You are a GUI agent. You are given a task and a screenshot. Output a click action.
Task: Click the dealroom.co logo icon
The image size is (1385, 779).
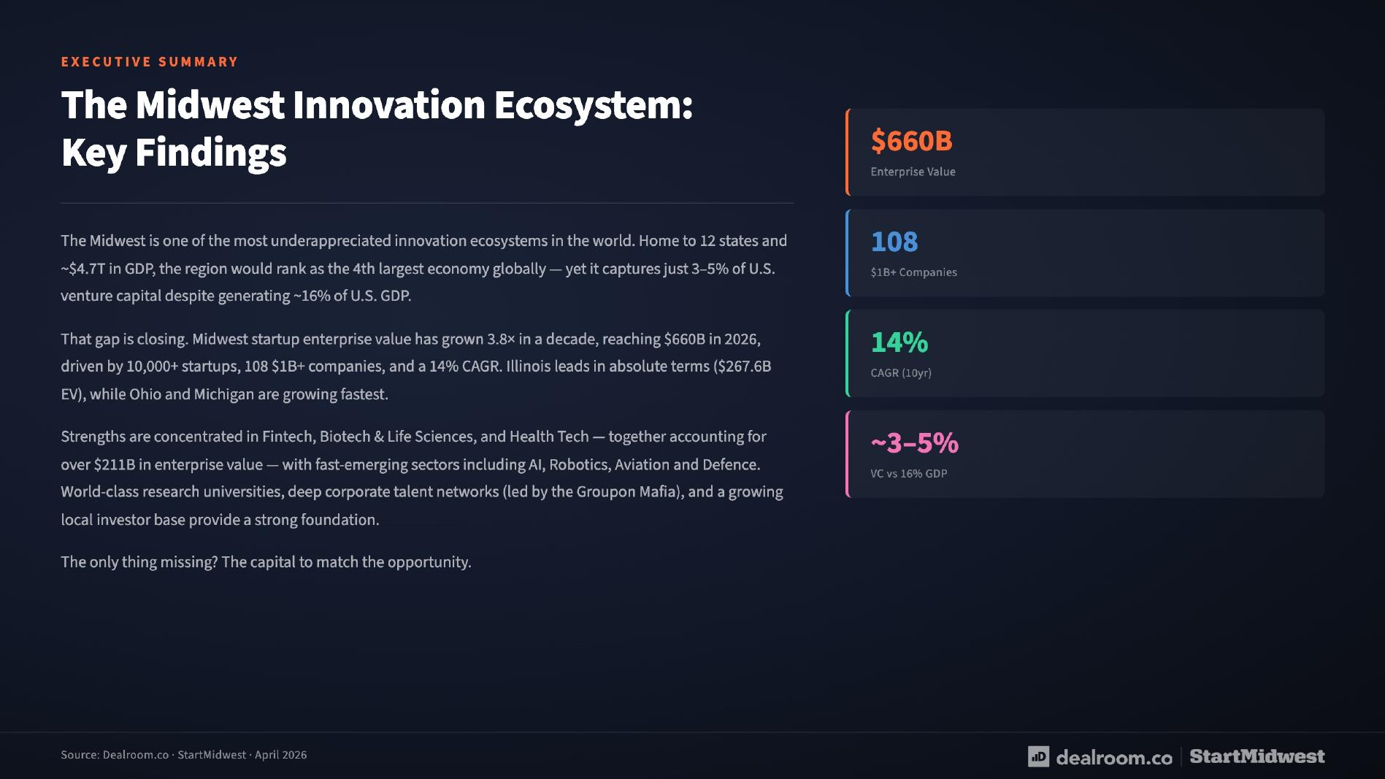click(x=1038, y=756)
